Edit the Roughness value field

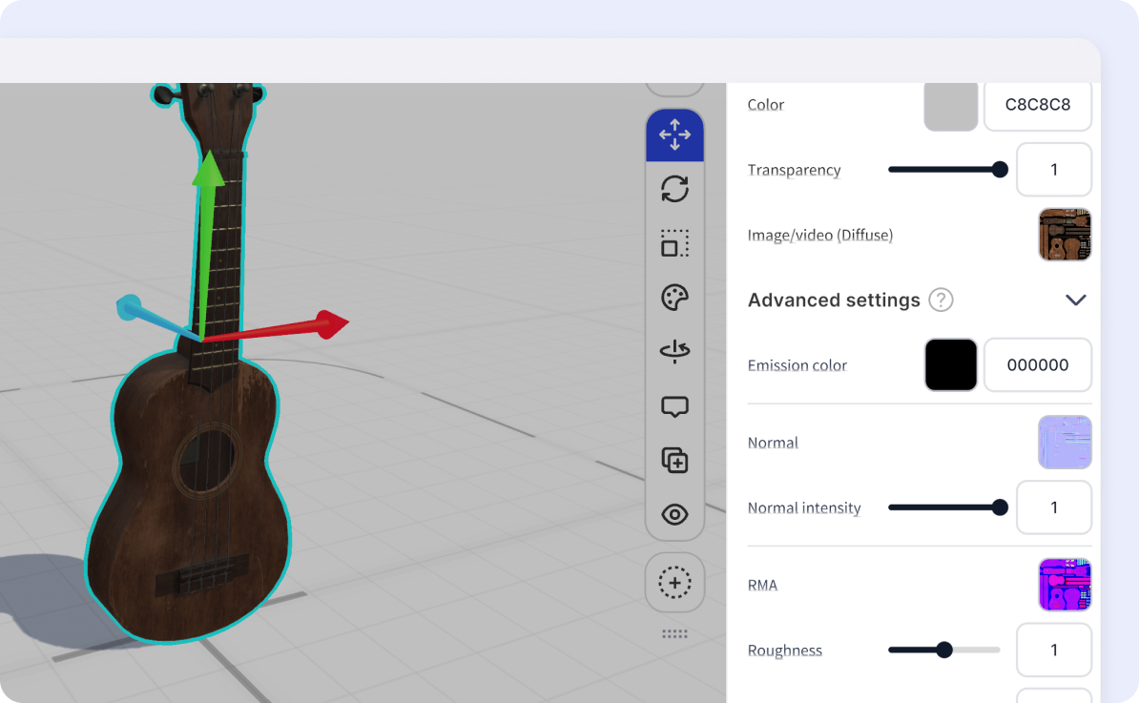1054,650
